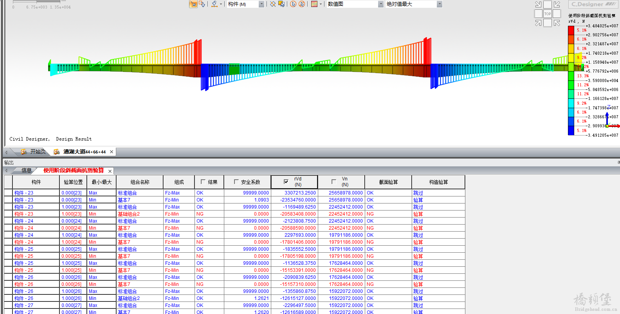
Task: Click the red swatch at legend top
Action: point(571,30)
